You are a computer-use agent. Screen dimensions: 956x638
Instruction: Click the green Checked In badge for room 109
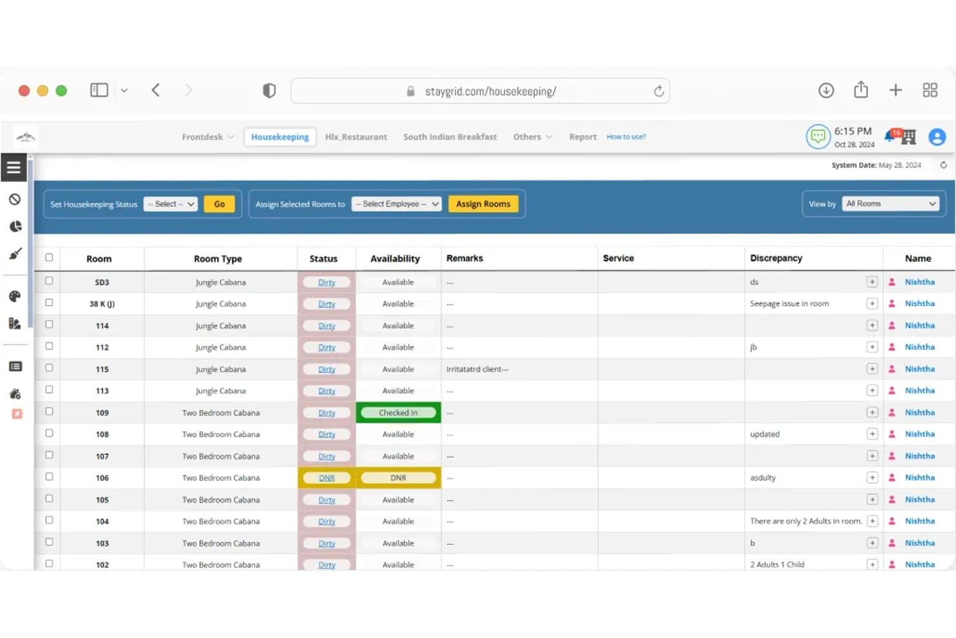pyautogui.click(x=399, y=413)
